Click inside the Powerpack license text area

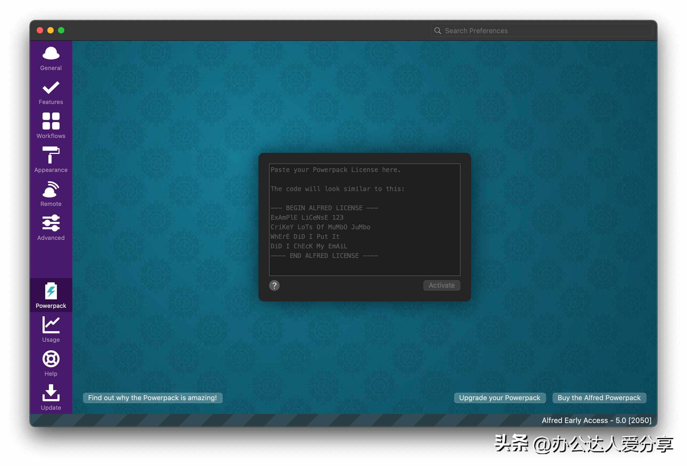point(364,219)
